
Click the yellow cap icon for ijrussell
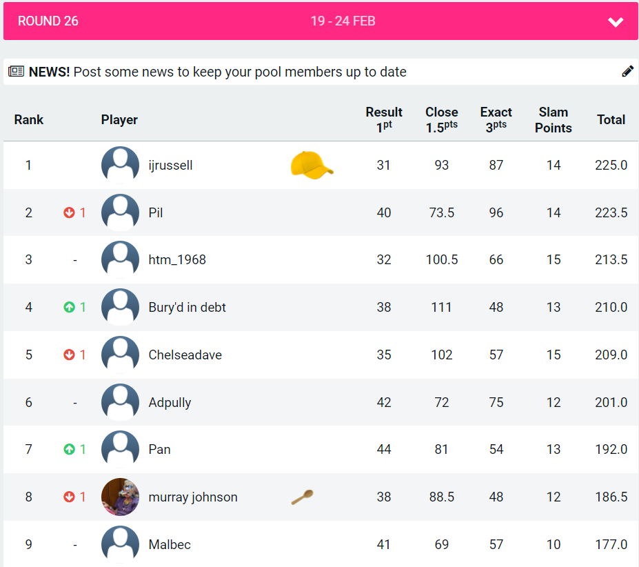click(x=312, y=166)
